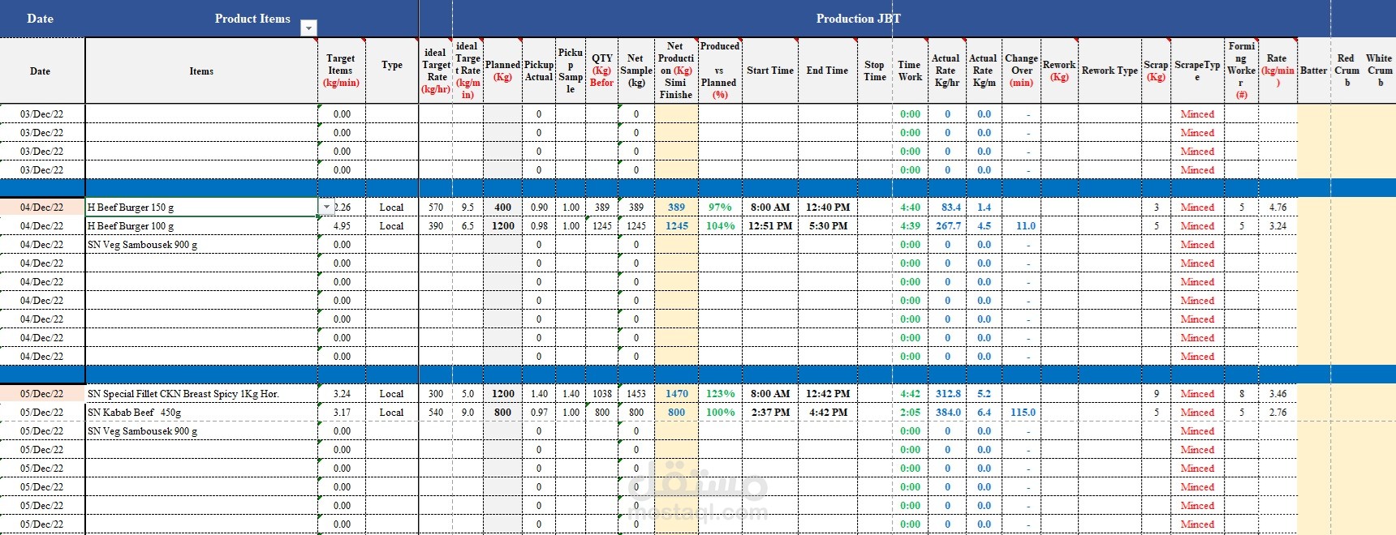
Task: Select the 'H Beef Burger 150 g' item cell
Action: [x=201, y=208]
